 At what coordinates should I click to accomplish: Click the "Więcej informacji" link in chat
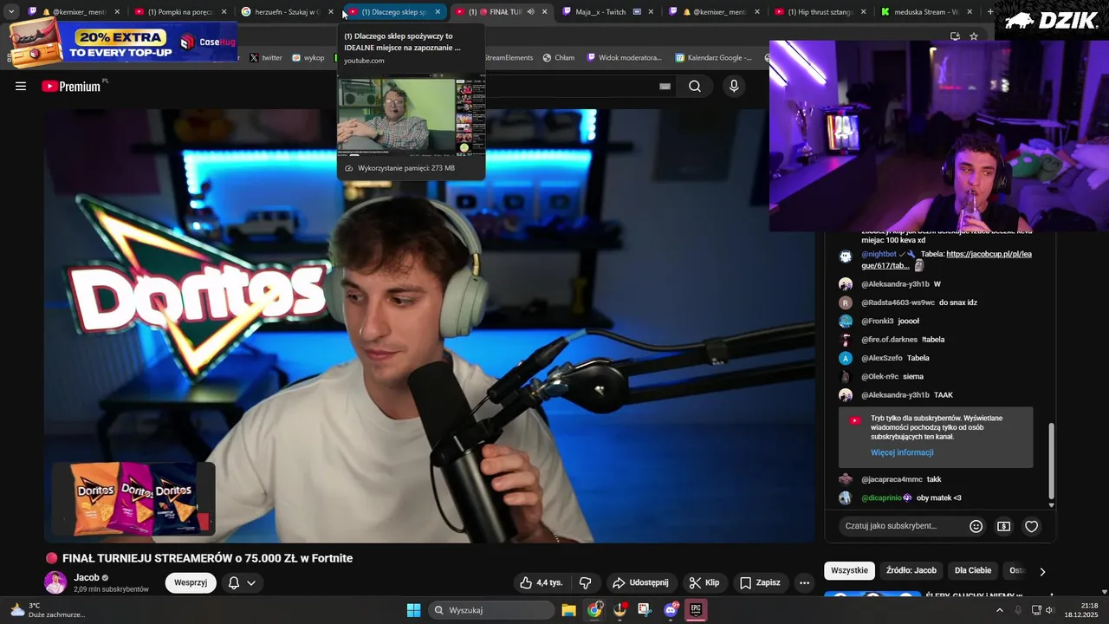click(x=902, y=452)
